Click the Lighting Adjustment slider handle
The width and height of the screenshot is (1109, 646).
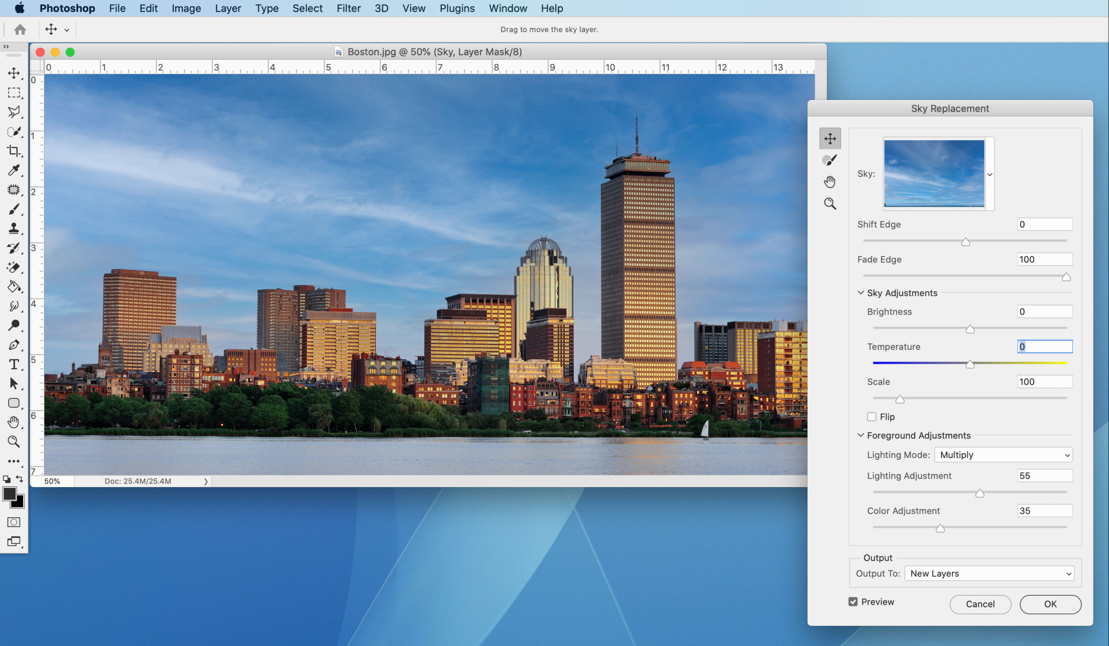pos(979,494)
